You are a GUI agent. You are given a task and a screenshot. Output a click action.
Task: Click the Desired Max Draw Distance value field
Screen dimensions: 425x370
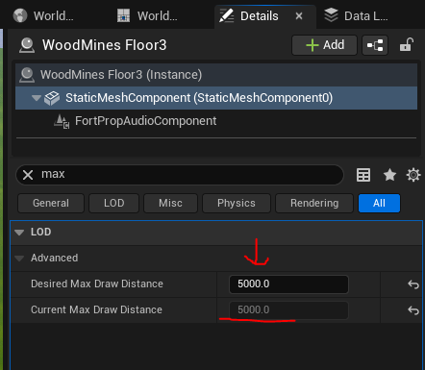click(288, 284)
